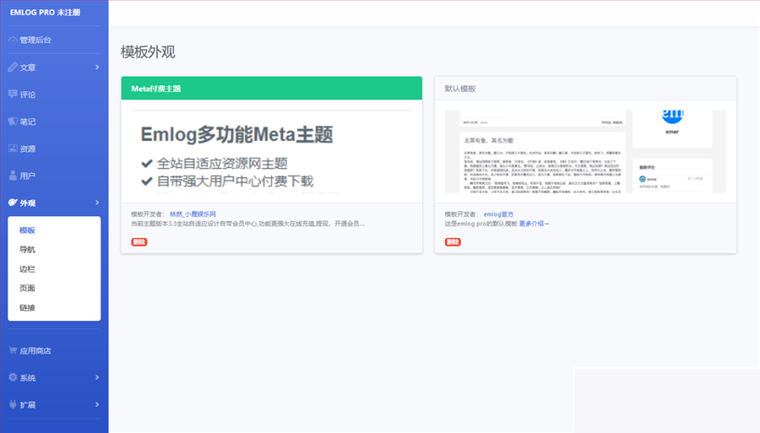Go to 链接 in the sidebar submenu
760x433 pixels.
(27, 307)
